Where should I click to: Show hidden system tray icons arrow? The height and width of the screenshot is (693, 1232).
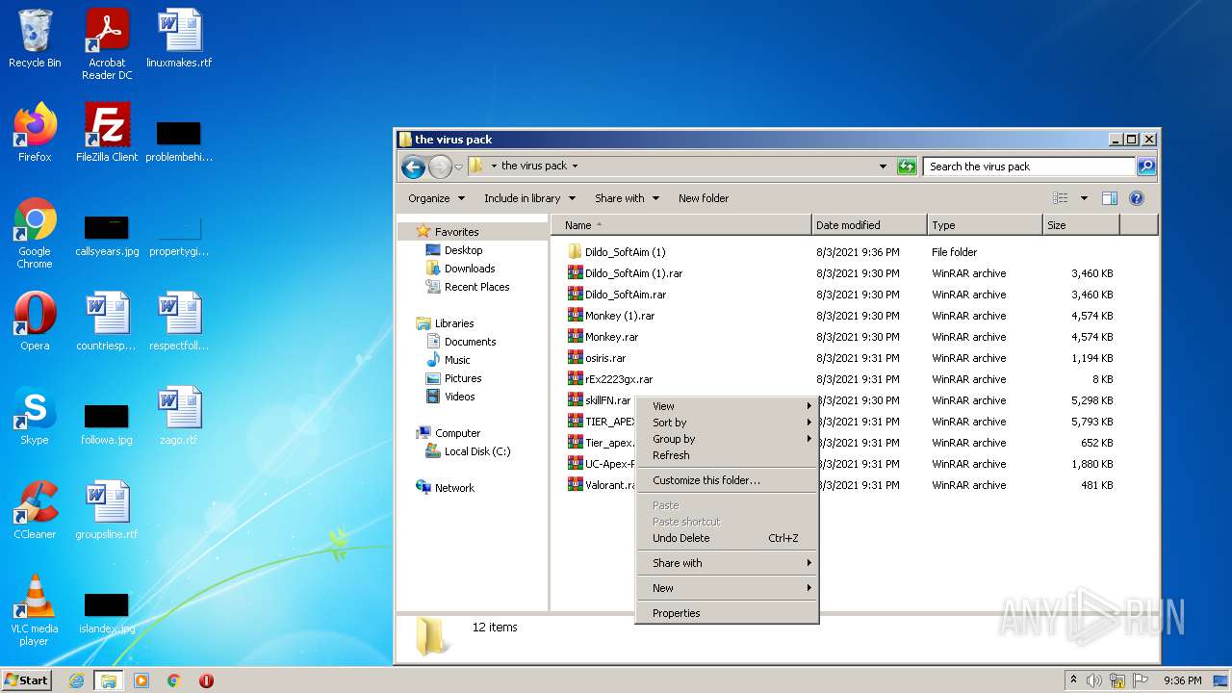click(1073, 680)
